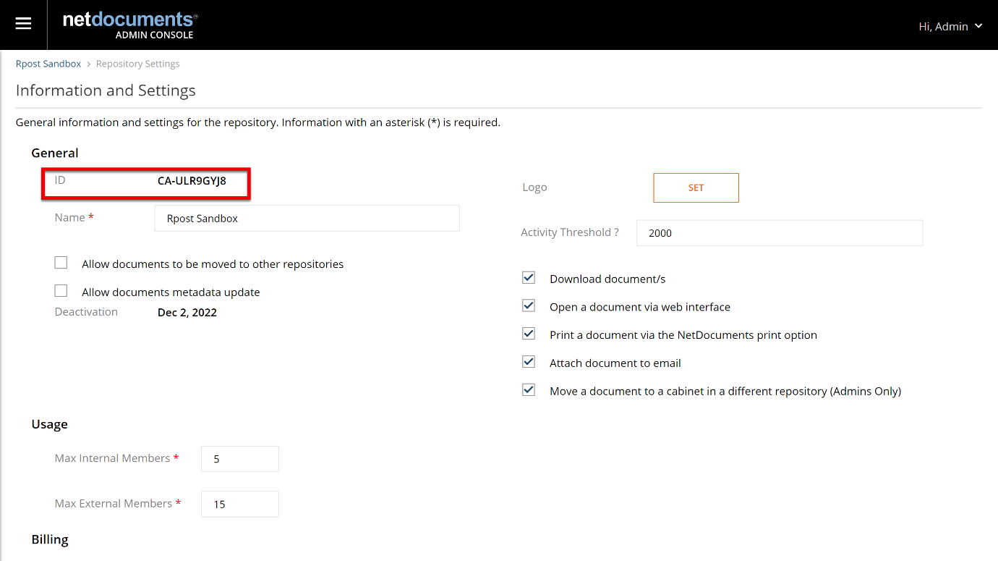Click the Repository Settings breadcrumb item
This screenshot has height=561, width=998.
[137, 63]
